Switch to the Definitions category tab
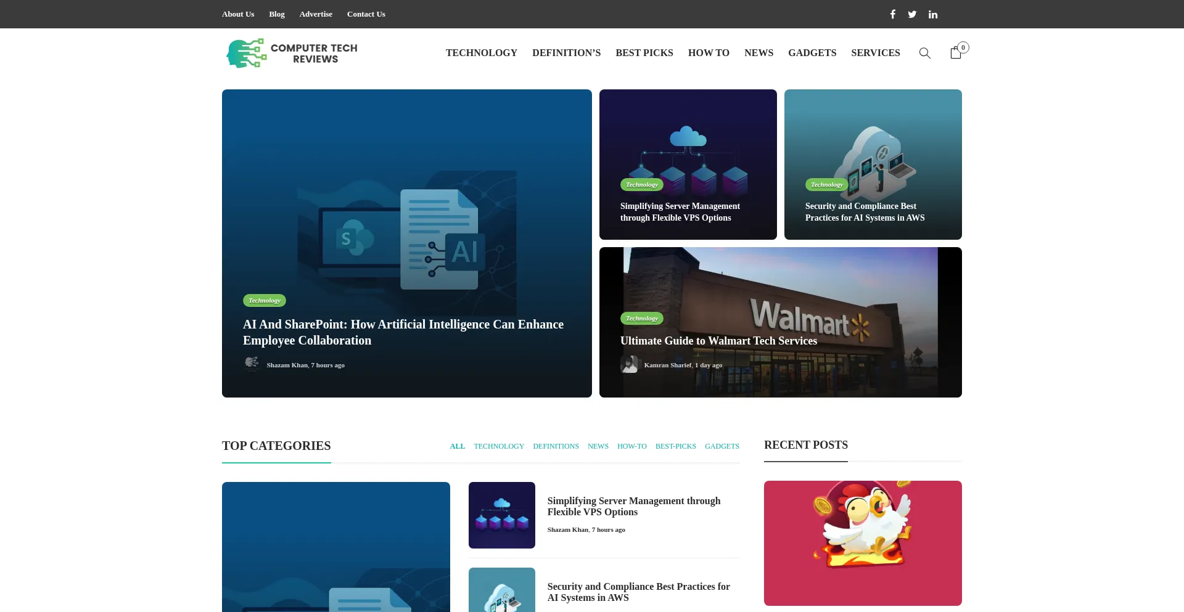Screen dimensions: 1184x612 [x=556, y=446]
